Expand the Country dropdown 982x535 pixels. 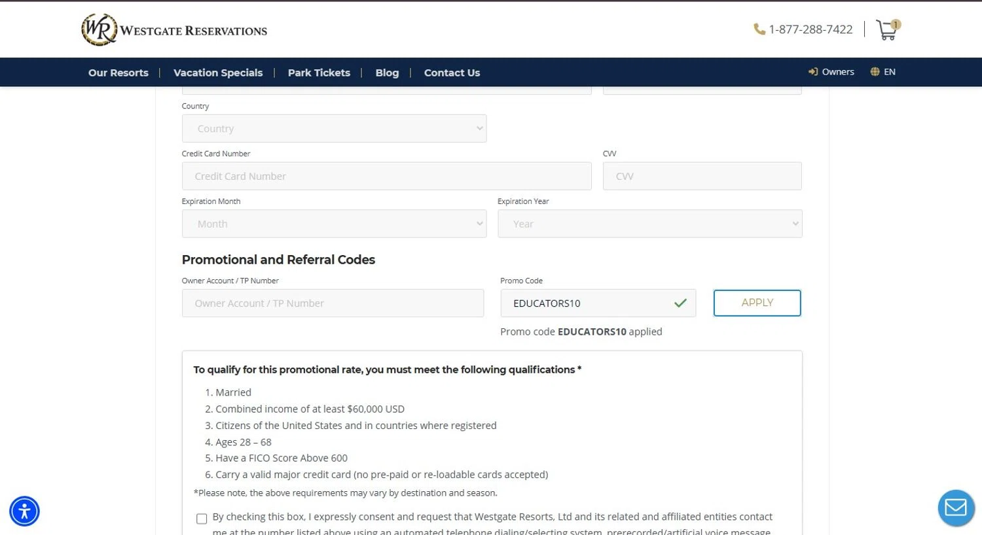[334, 129]
